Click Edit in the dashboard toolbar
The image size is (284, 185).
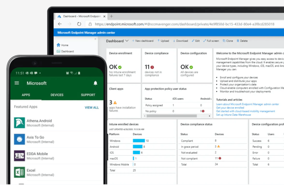[195, 41]
